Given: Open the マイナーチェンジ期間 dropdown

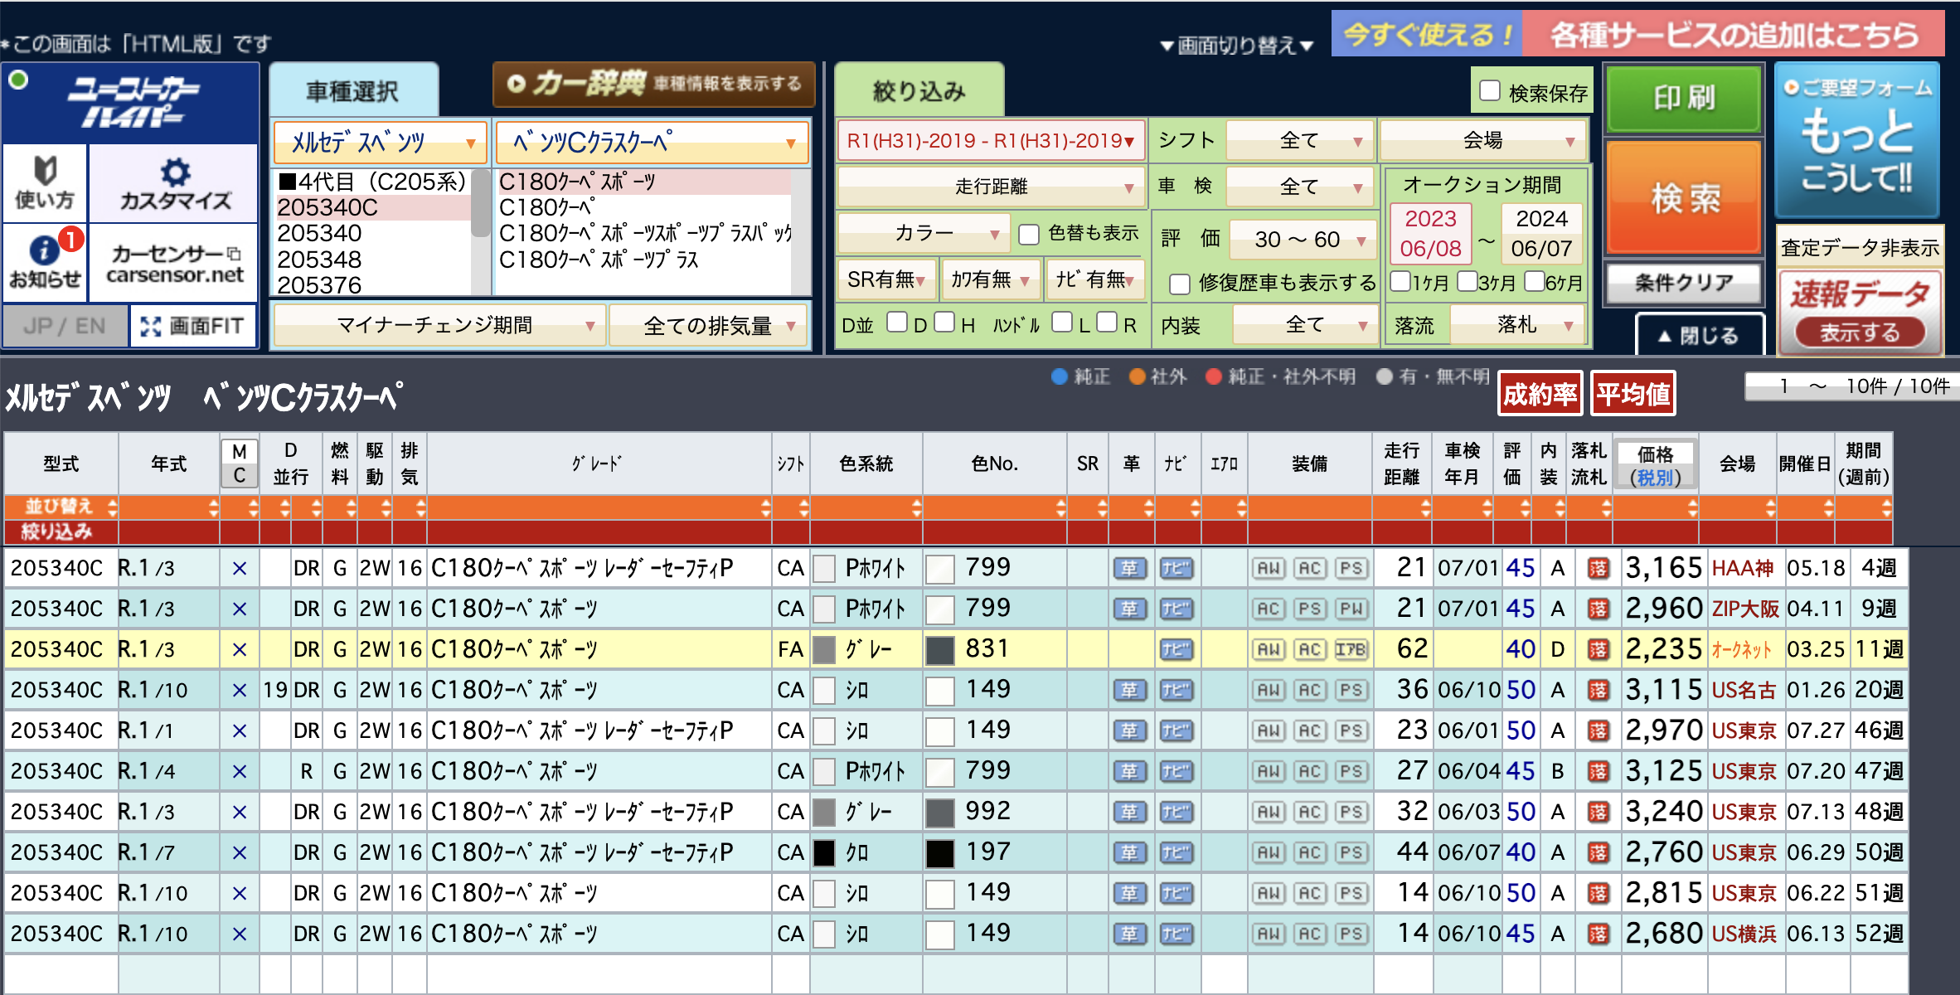Looking at the screenshot, I should click(439, 325).
